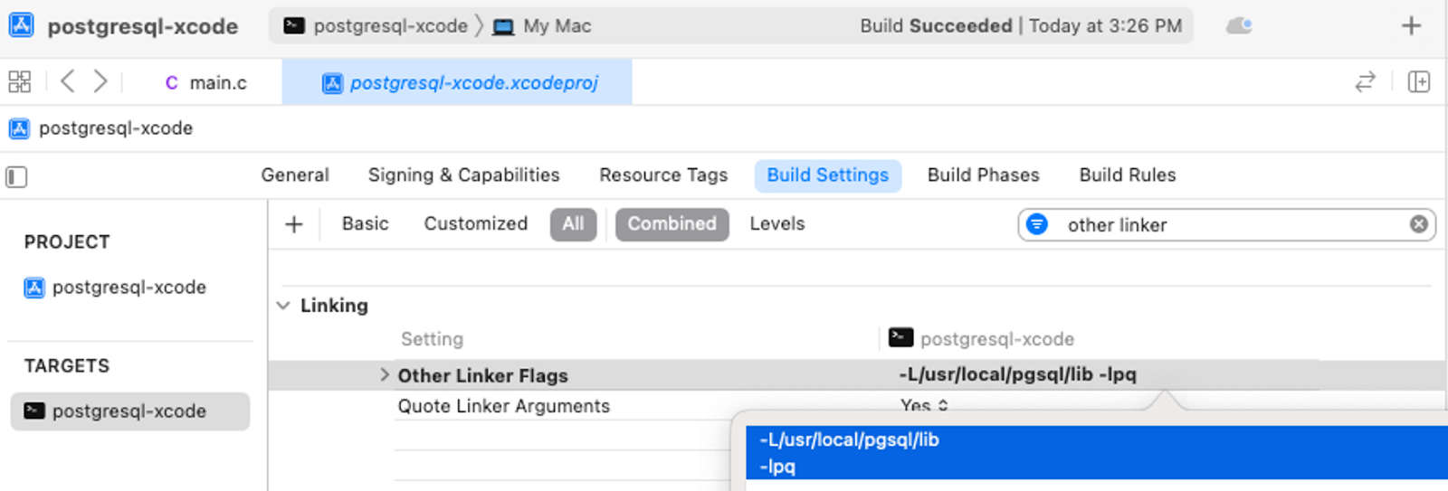Image resolution: width=1448 pixels, height=491 pixels.
Task: Switch to Levels view
Action: (x=776, y=224)
